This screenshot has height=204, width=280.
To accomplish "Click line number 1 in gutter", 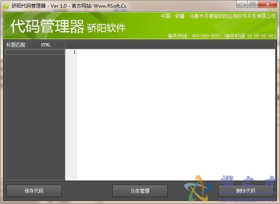I will (x=74, y=52).
